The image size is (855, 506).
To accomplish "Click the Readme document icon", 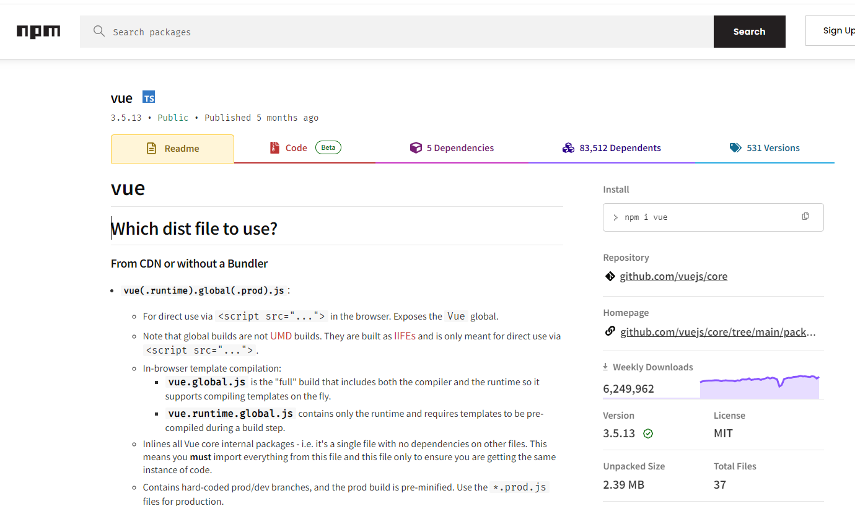I will click(151, 149).
